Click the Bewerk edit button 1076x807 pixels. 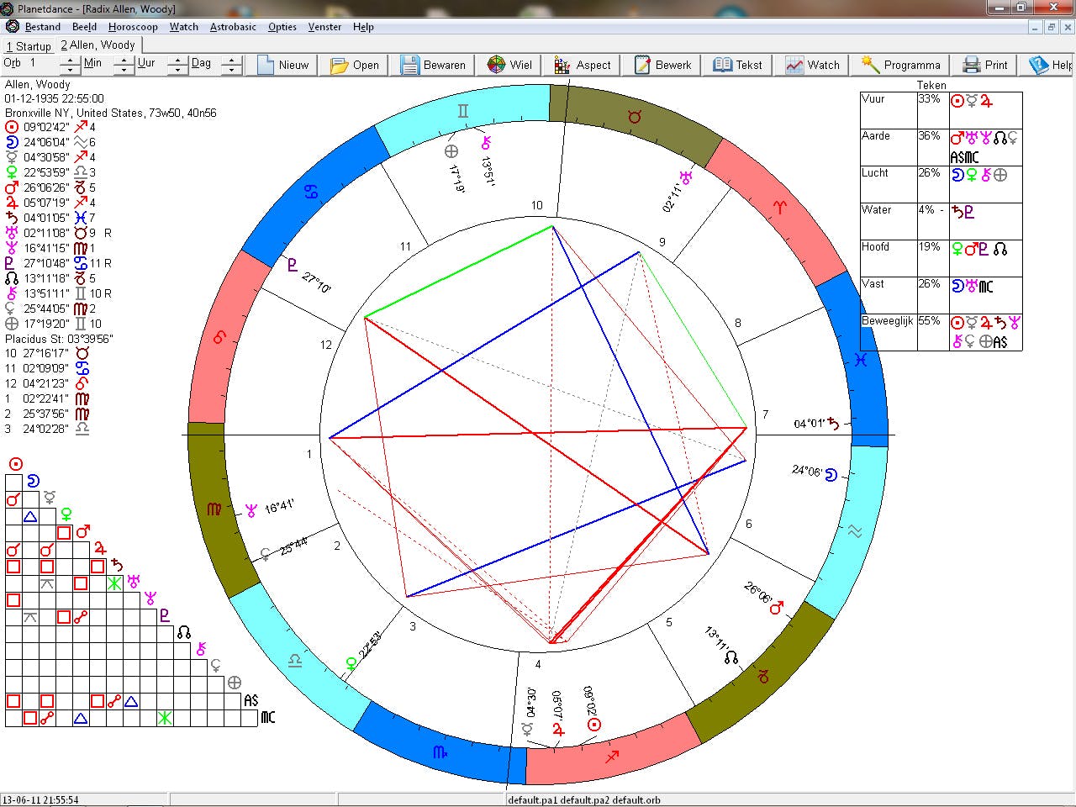pyautogui.click(x=663, y=65)
